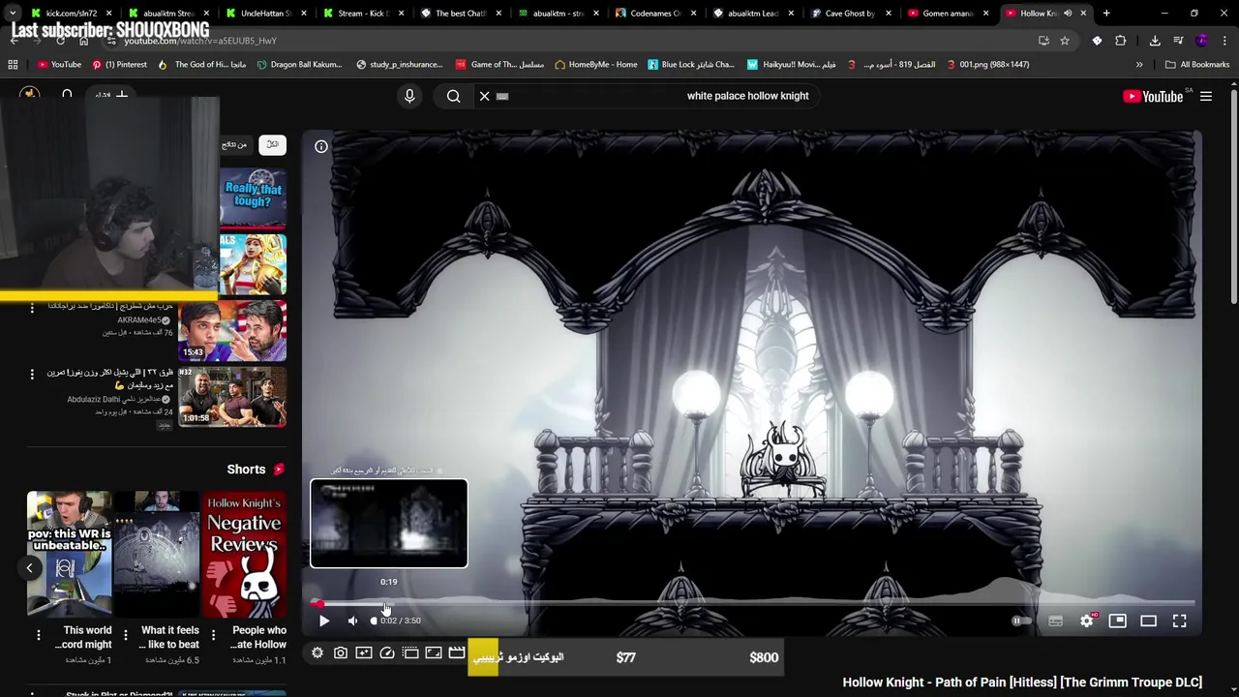Open browser three-dot menu

pyautogui.click(x=1225, y=41)
